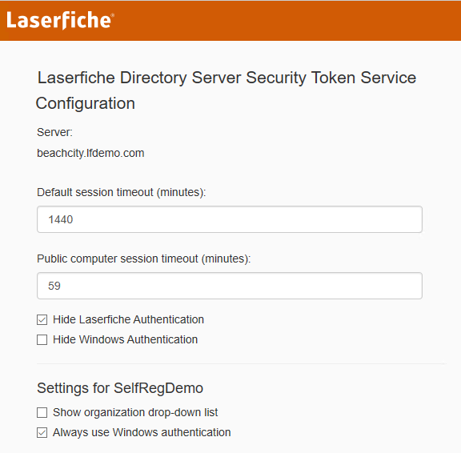Focus the Public computer session timeout field
The width and height of the screenshot is (461, 453).
[x=230, y=286]
